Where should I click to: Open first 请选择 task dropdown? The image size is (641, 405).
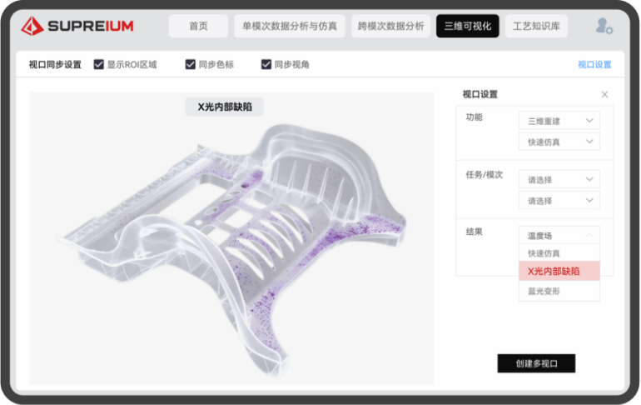tap(559, 179)
